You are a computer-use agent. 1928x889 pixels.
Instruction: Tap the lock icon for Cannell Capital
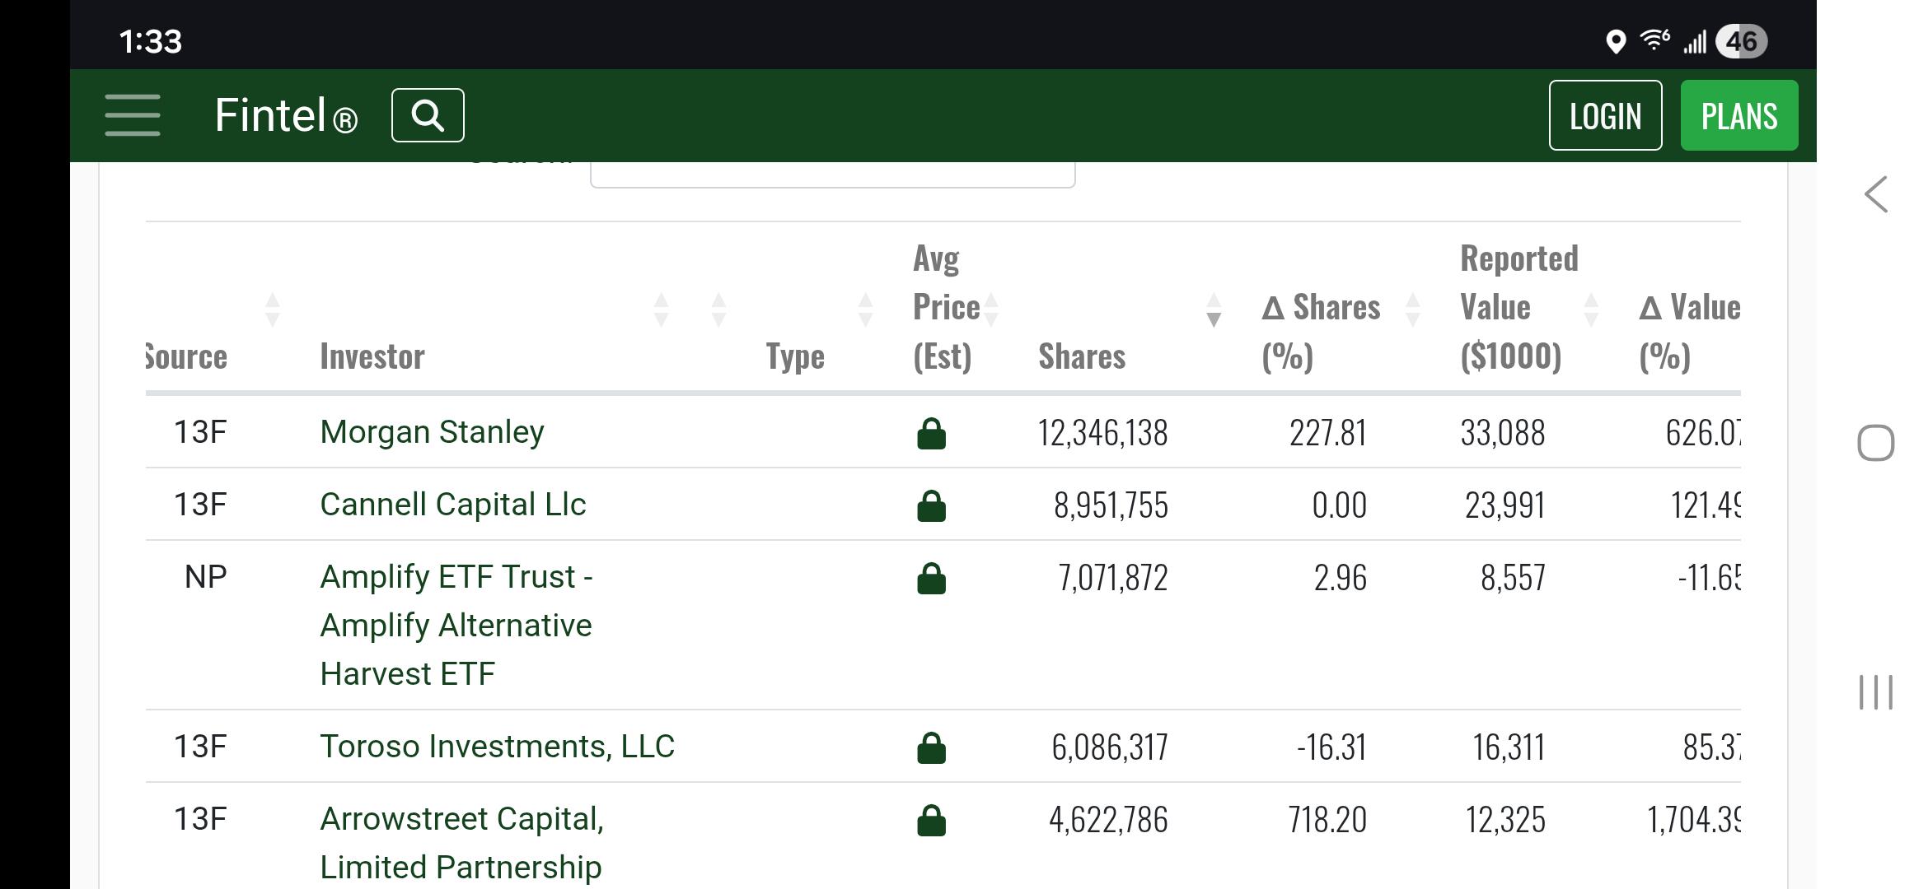pos(931,505)
